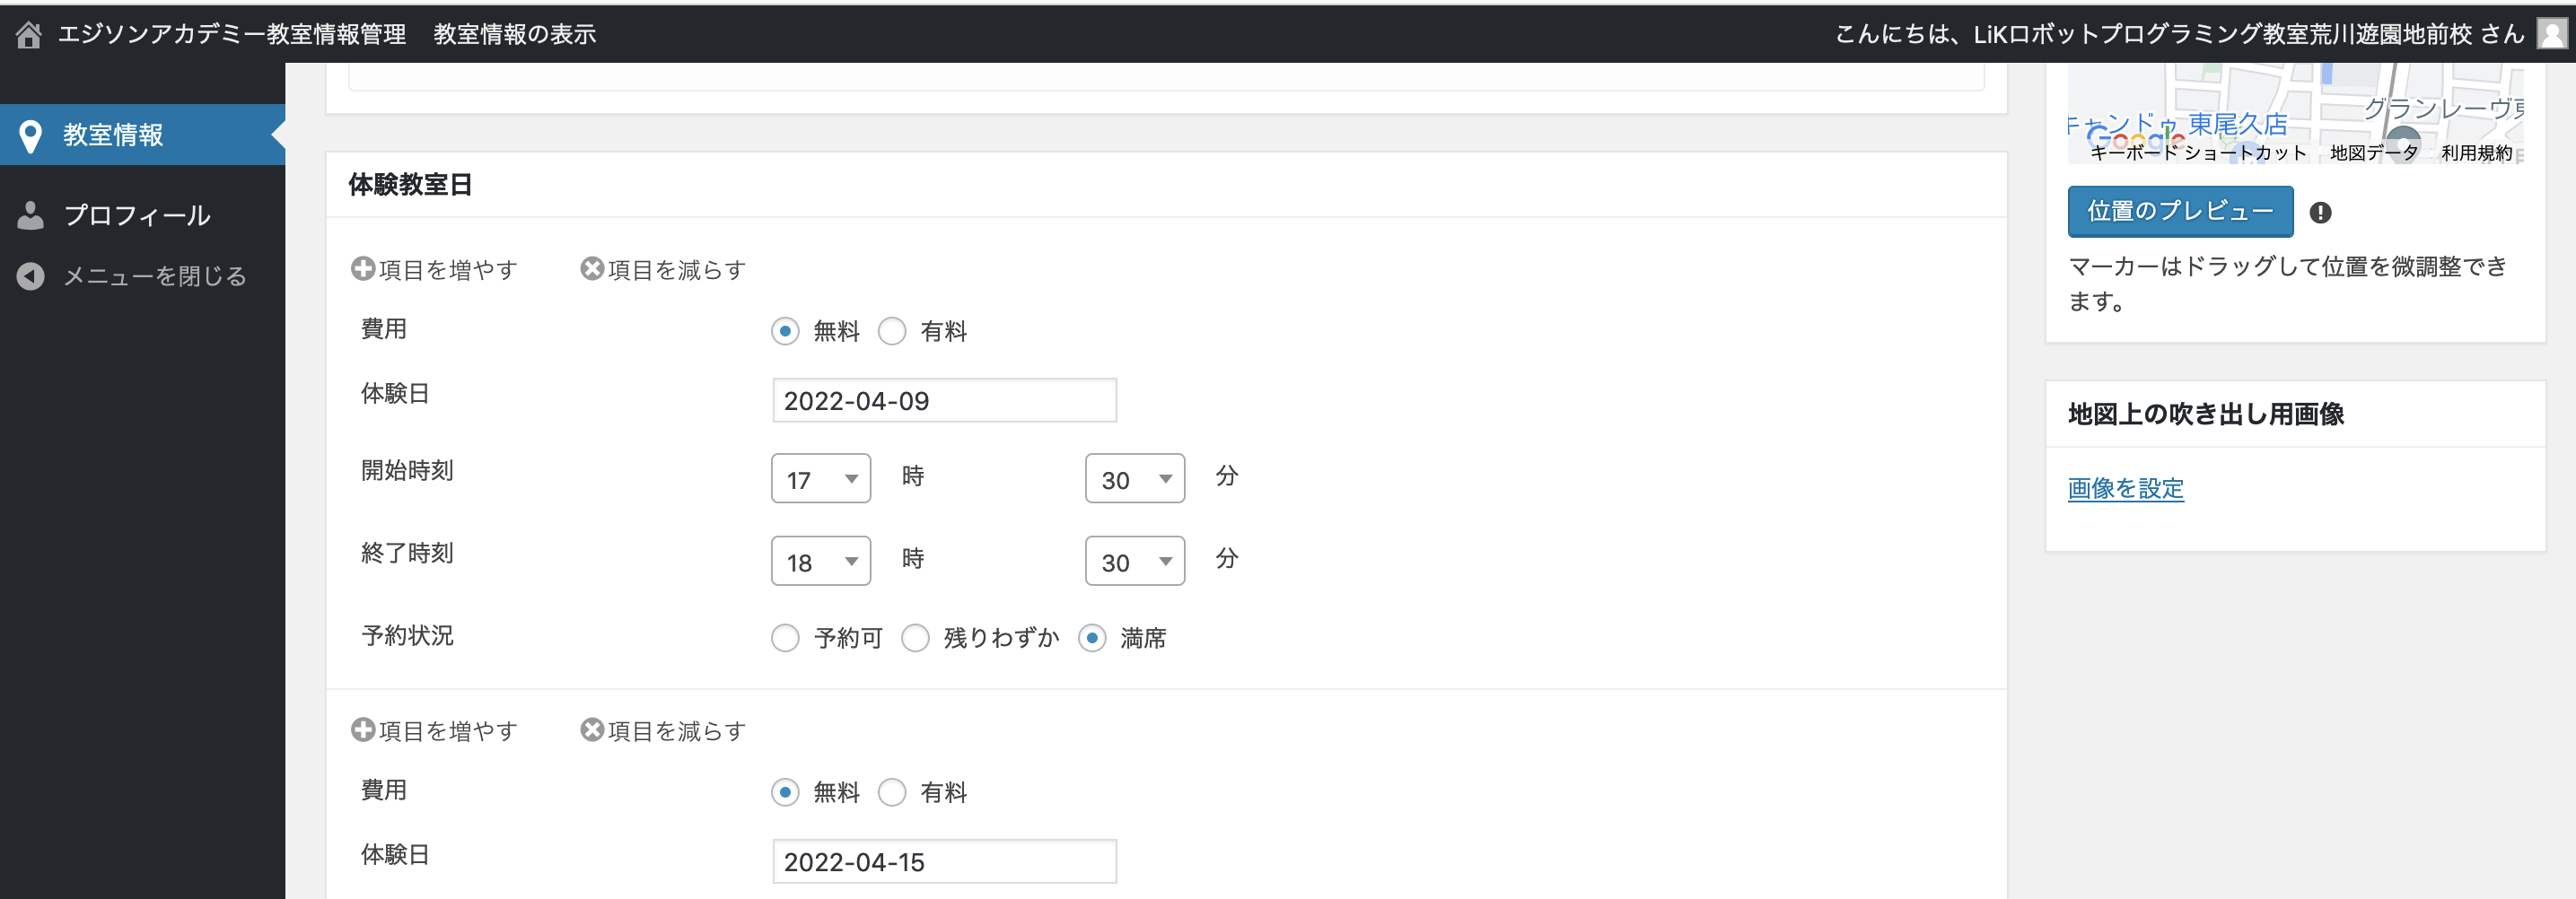This screenshot has height=899, width=2576.
Task: Click the second 項目を増やす link text
Action: [x=448, y=731]
